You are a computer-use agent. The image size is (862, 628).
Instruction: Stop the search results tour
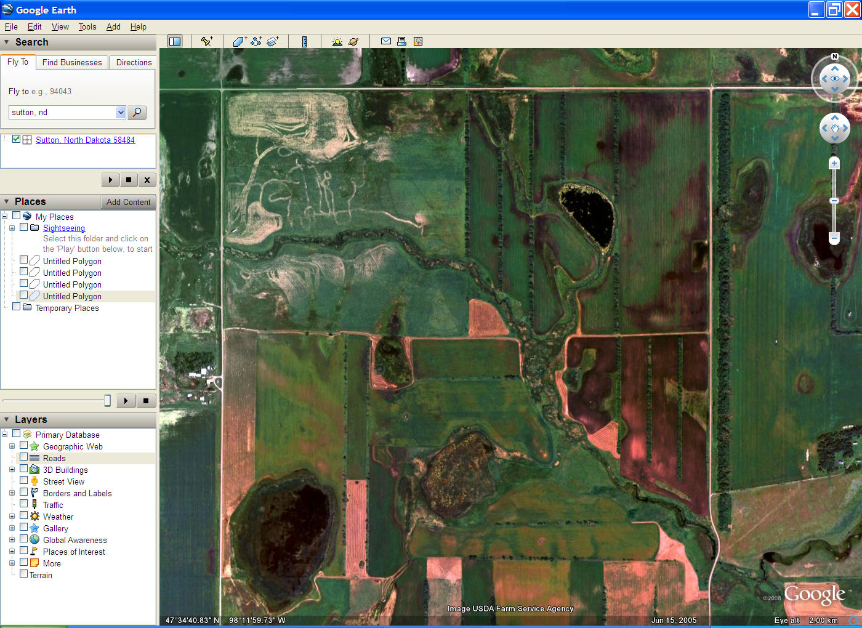(128, 180)
